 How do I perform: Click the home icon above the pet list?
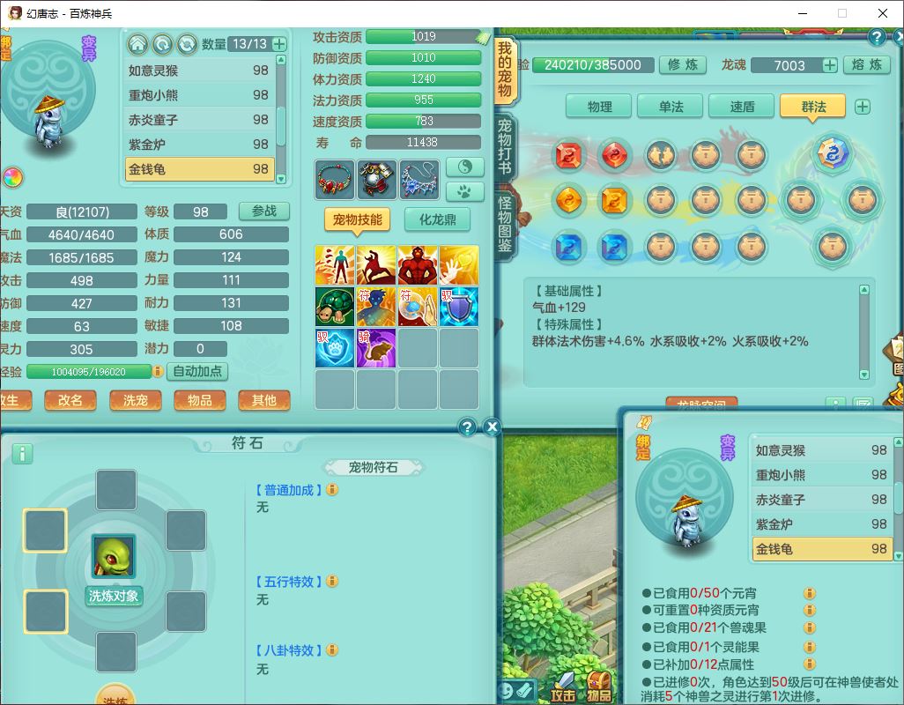coord(137,44)
